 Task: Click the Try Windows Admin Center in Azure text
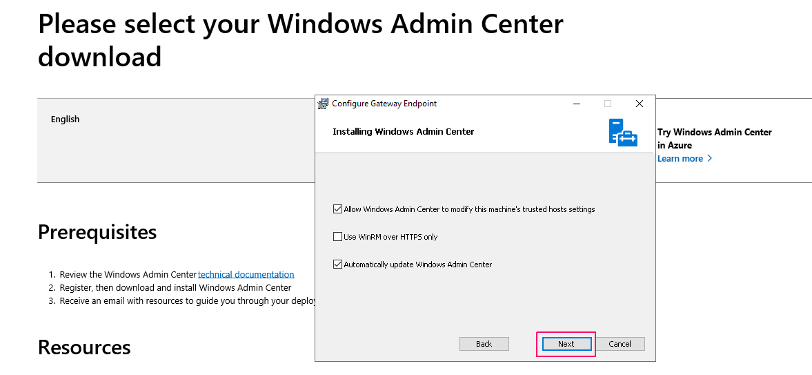(715, 139)
